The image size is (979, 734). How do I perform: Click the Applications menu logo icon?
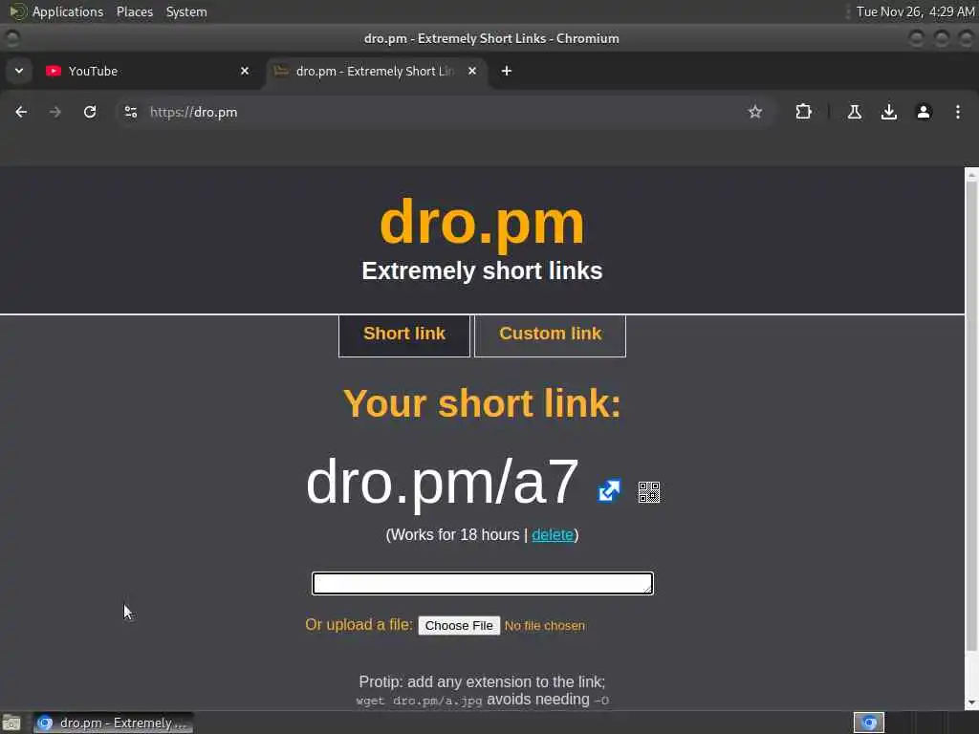17,11
